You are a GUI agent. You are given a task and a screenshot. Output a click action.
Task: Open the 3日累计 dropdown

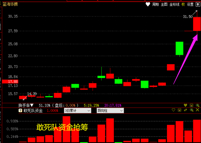[x=78, y=110]
